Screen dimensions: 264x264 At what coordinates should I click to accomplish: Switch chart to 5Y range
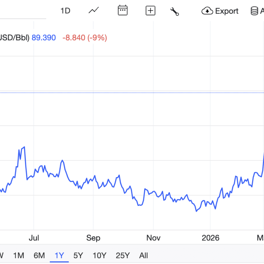[78, 255]
